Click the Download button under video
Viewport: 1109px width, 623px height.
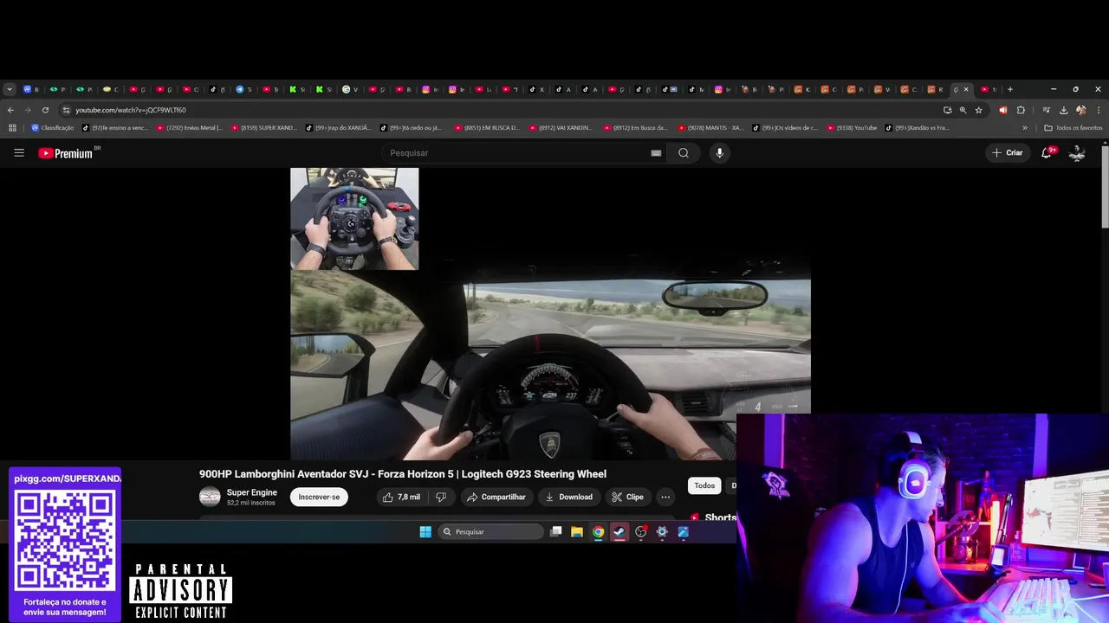568,498
